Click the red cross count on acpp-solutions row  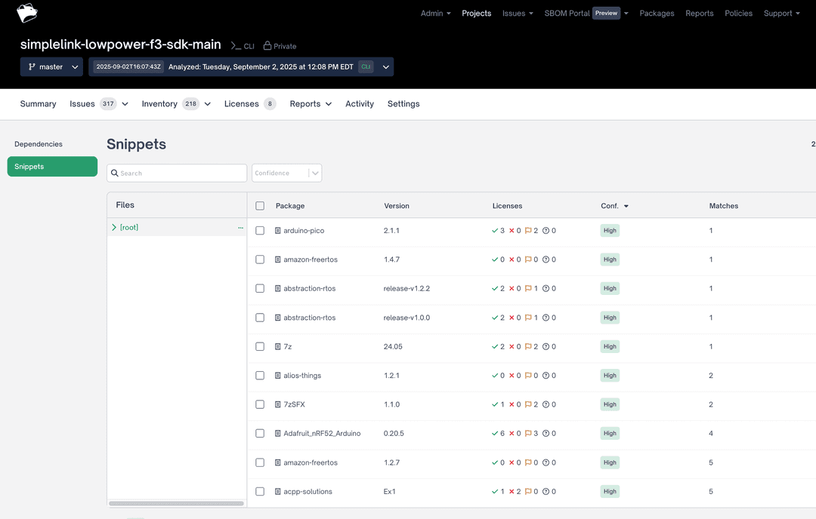pyautogui.click(x=514, y=491)
